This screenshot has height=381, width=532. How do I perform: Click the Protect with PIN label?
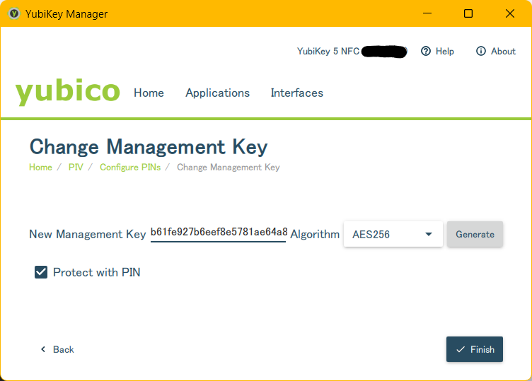tap(97, 272)
